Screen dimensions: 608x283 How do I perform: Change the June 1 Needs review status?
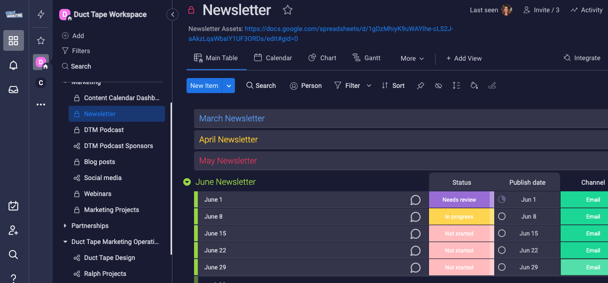[x=459, y=200]
